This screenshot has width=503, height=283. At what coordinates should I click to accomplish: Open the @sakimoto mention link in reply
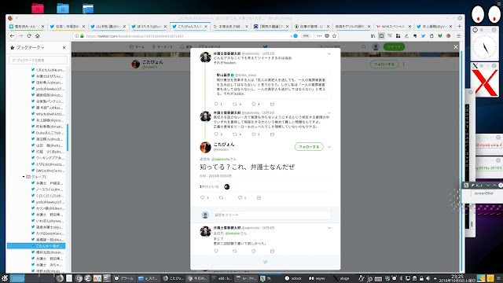(220, 159)
